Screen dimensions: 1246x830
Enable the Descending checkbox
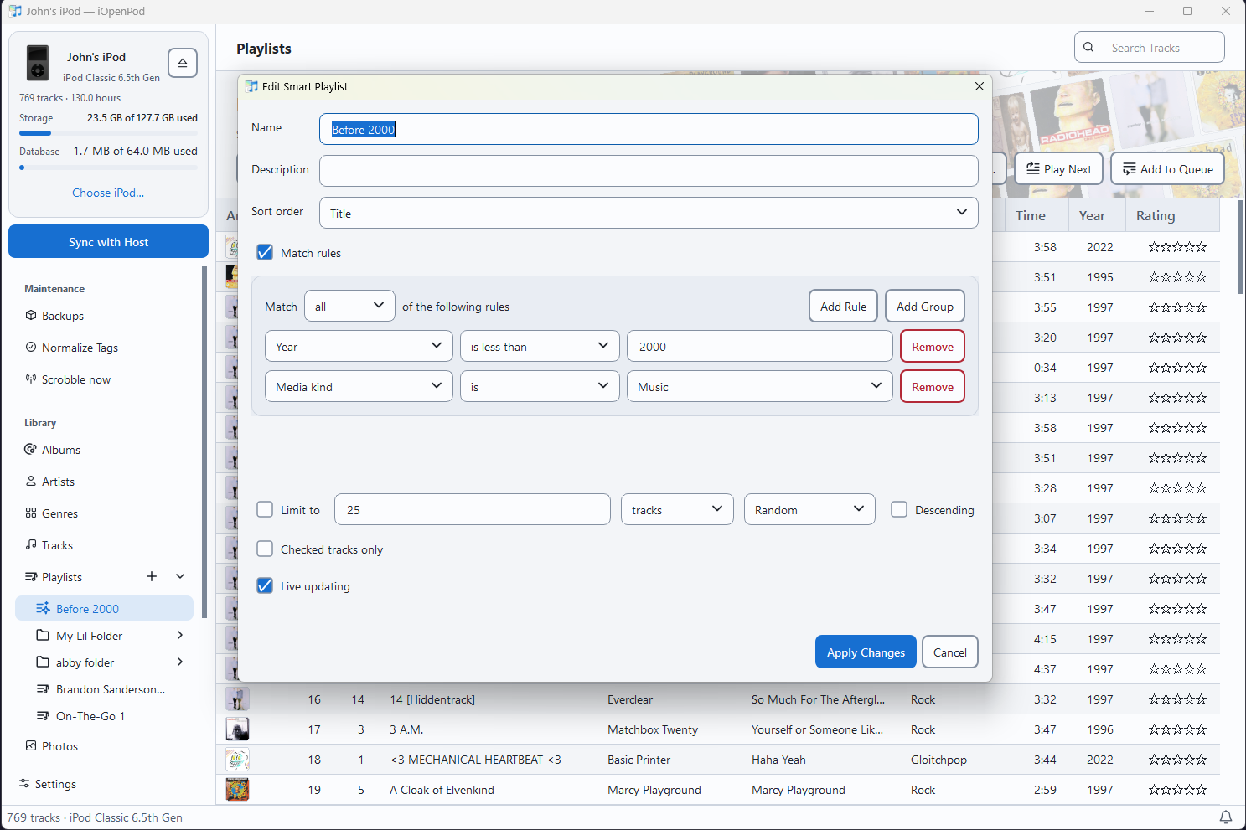coord(899,509)
